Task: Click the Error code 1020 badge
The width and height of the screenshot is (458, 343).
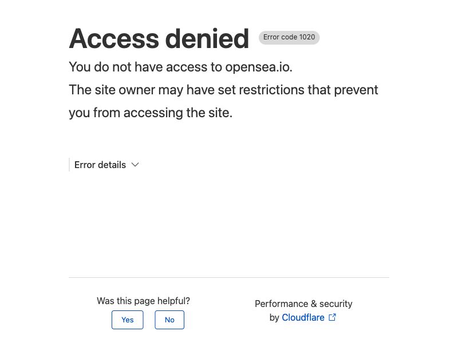Action: pyautogui.click(x=289, y=37)
